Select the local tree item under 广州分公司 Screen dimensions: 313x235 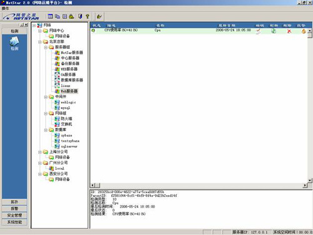59,169
